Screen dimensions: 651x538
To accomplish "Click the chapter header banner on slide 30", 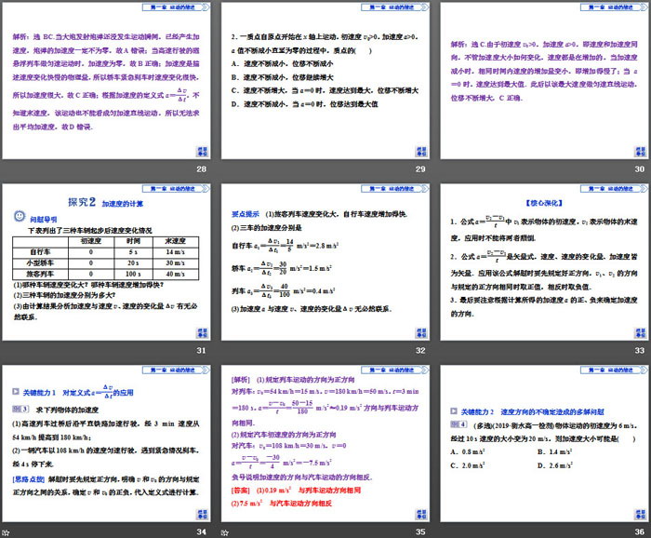I will (x=614, y=7).
